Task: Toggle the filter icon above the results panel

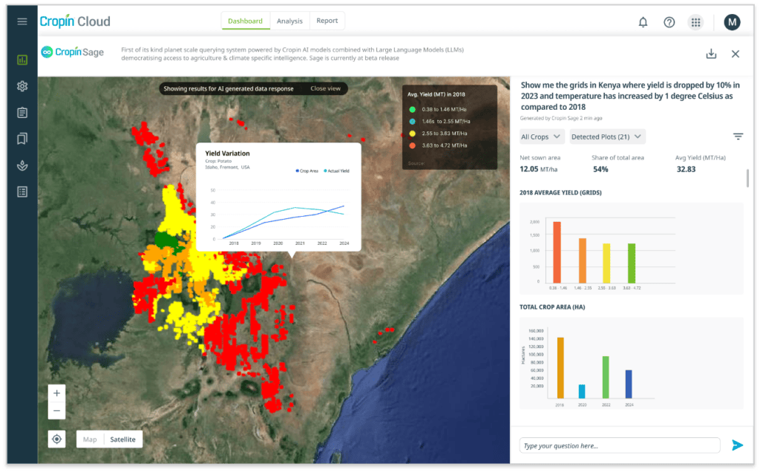Action: point(738,136)
